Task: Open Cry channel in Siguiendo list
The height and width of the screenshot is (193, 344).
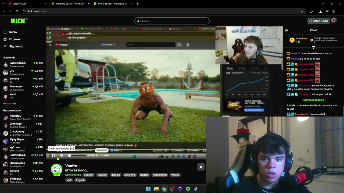Action: pyautogui.click(x=23, y=72)
